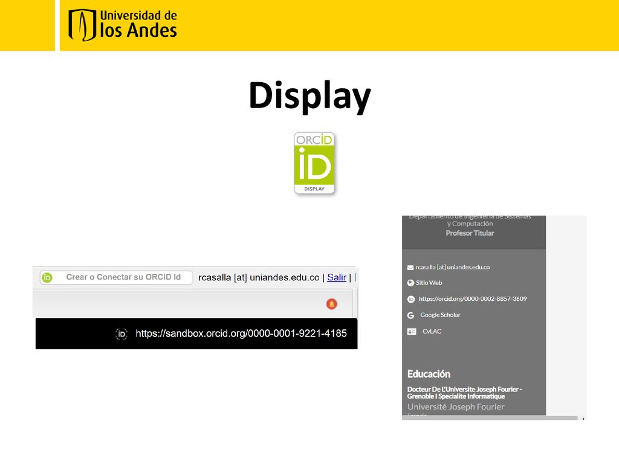Click the globe Sitio Web icon
This screenshot has height=464, width=619.
[x=410, y=283]
